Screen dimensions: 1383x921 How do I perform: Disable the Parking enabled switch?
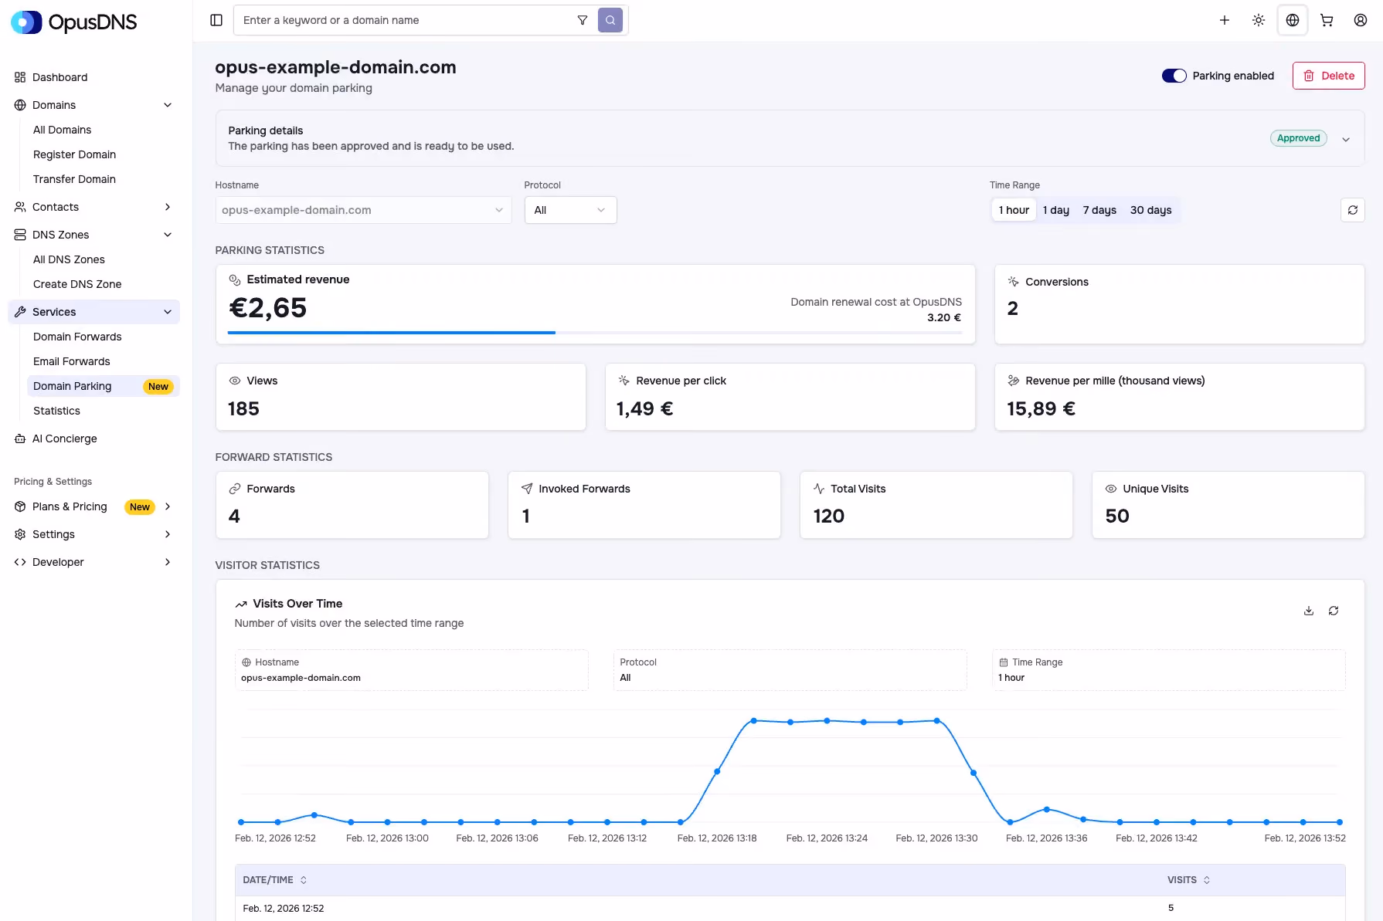tap(1174, 76)
